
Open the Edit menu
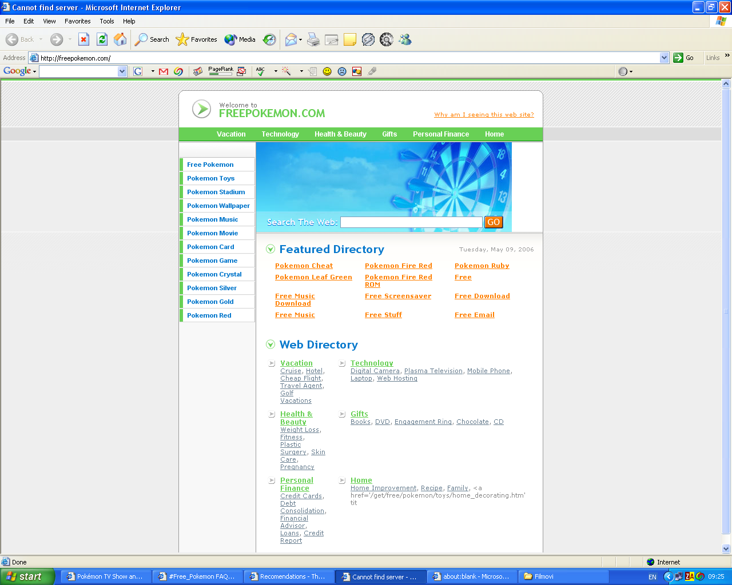tap(29, 21)
